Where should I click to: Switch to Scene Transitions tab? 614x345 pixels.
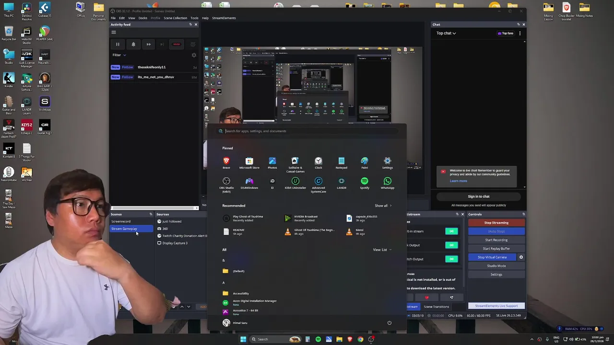(437, 307)
